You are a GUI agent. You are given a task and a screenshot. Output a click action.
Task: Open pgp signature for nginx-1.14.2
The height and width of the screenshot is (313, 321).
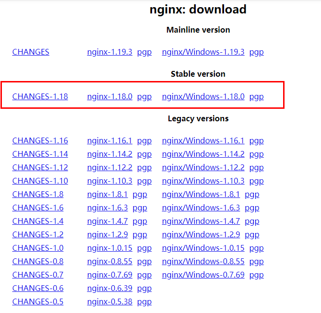coord(144,155)
